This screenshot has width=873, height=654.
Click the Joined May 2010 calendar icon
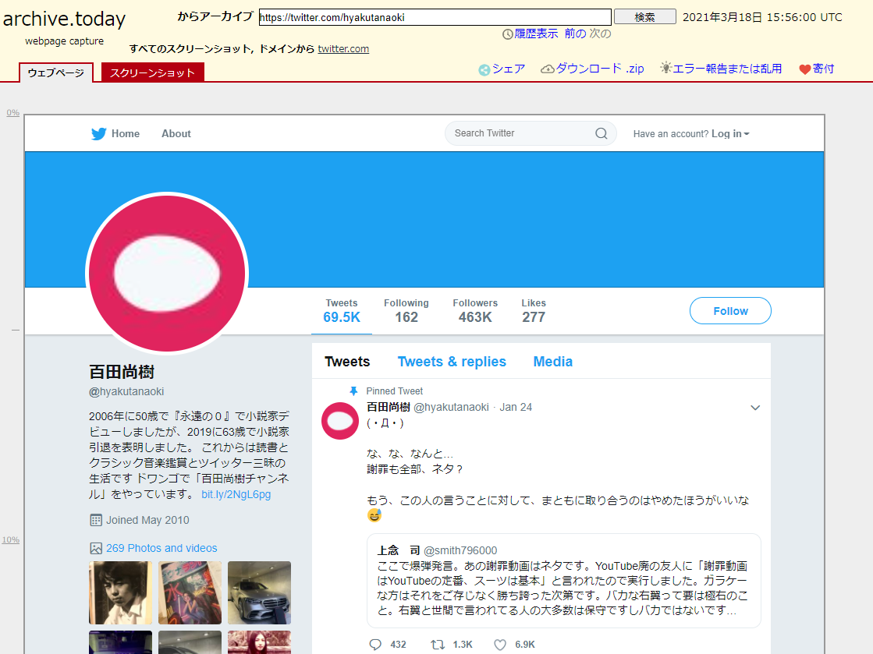click(x=96, y=521)
